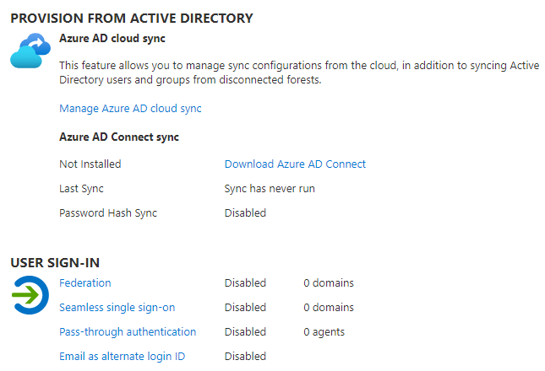Click '0 domains' in Federation row
The width and height of the screenshot is (545, 371).
click(x=329, y=283)
